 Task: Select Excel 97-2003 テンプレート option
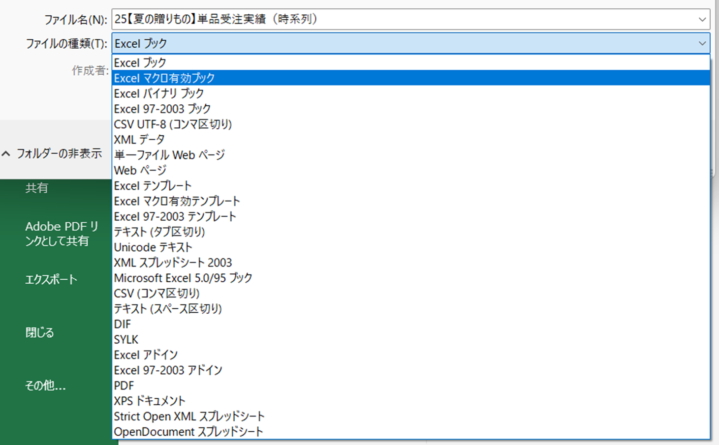pyautogui.click(x=411, y=216)
